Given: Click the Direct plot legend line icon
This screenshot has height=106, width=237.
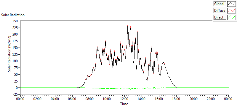Looking at the screenshot, I should pos(231,17).
